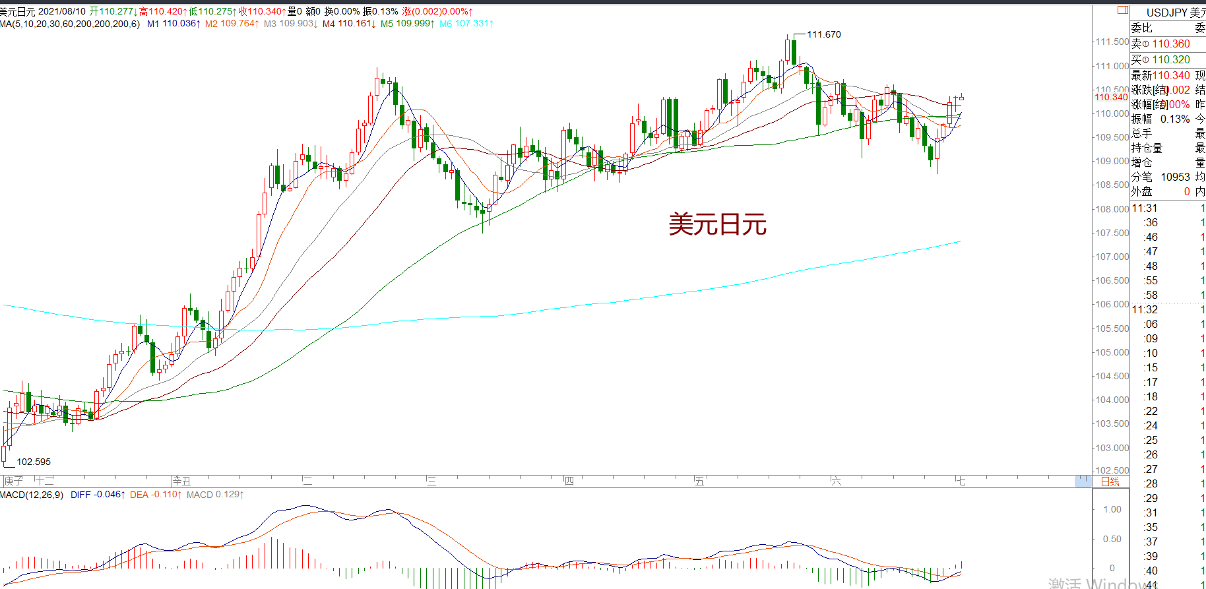This screenshot has width=1206, height=589.
Task: Click the 买 price 110.320
Action: 1171,60
